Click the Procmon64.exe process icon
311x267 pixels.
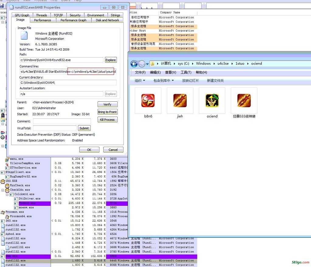(x=7, y=216)
